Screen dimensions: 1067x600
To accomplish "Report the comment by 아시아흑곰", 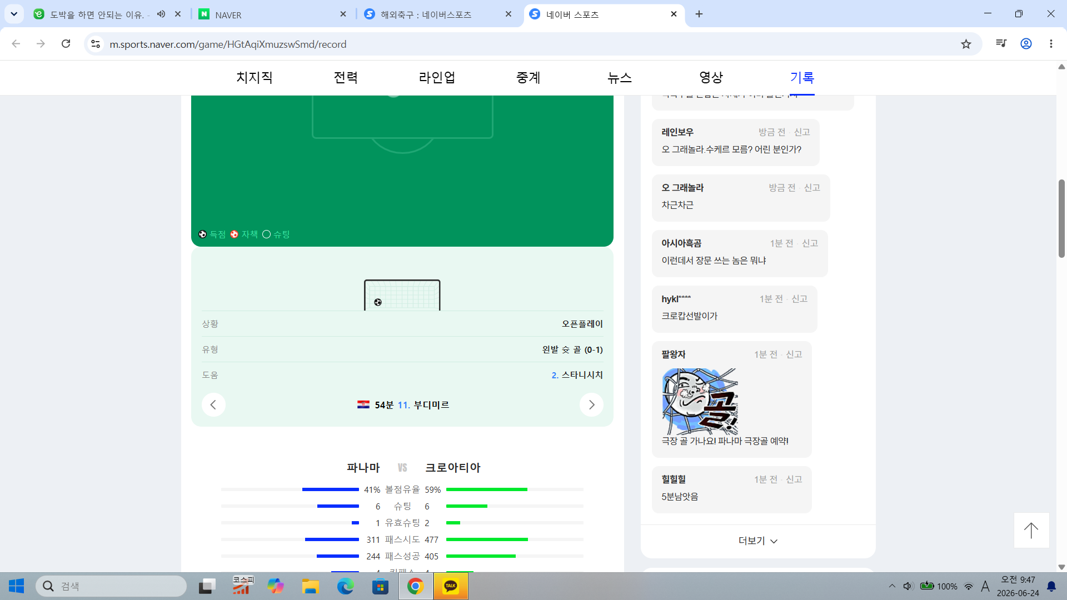I will (810, 243).
